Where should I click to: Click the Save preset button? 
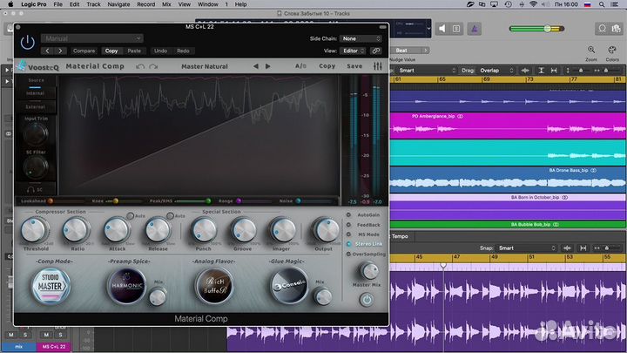(x=354, y=66)
